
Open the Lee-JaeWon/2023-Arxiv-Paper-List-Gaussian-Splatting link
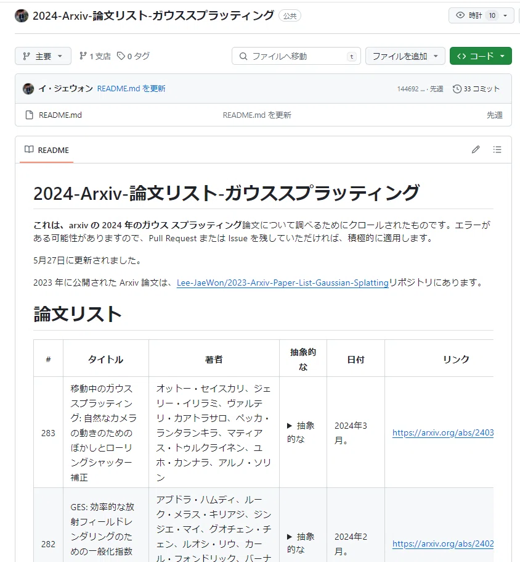(x=283, y=283)
